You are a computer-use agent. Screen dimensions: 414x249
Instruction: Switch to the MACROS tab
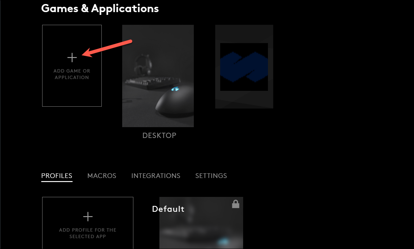click(102, 176)
